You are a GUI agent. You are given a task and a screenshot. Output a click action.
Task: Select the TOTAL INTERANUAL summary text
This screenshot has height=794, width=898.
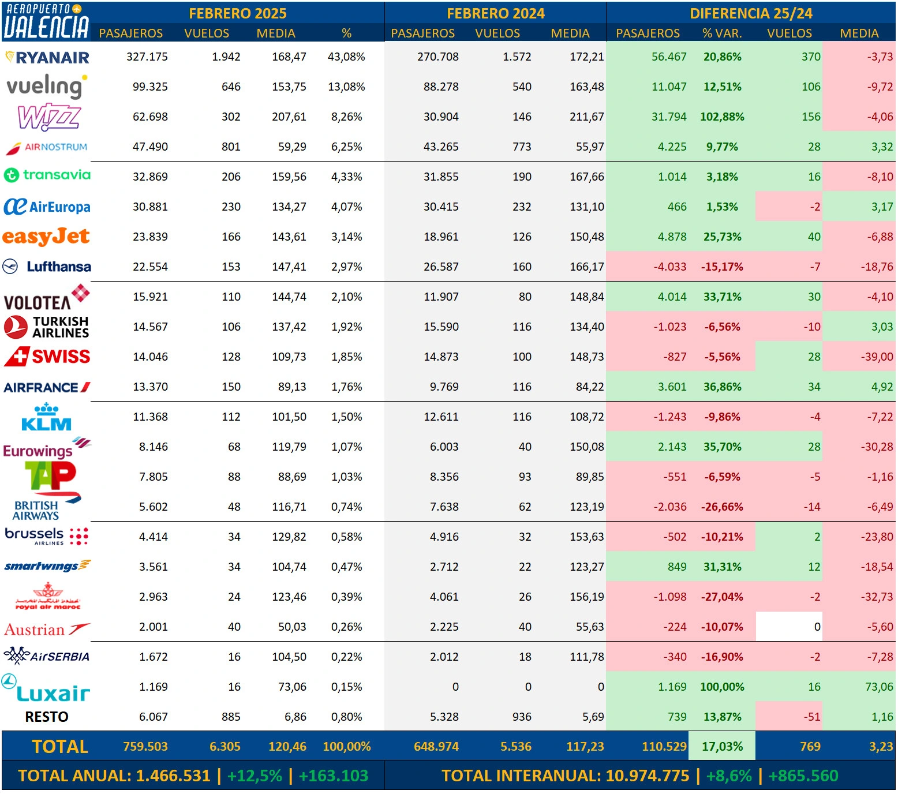click(x=639, y=776)
